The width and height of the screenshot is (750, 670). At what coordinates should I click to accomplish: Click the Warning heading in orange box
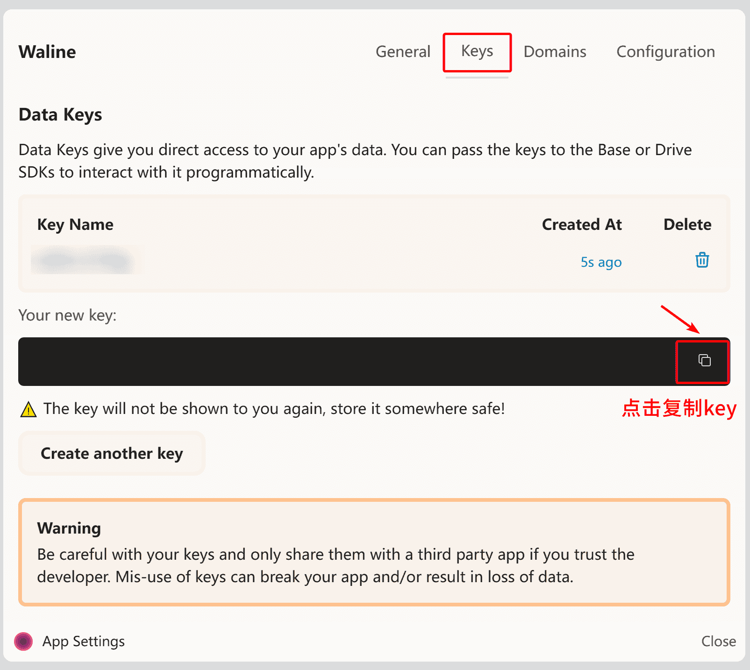pos(69,528)
